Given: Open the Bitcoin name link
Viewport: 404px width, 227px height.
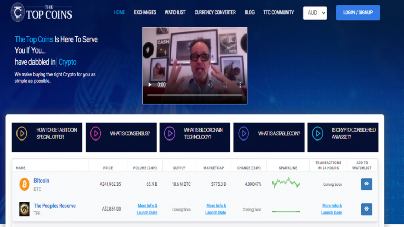Looking at the screenshot, I should (41, 180).
